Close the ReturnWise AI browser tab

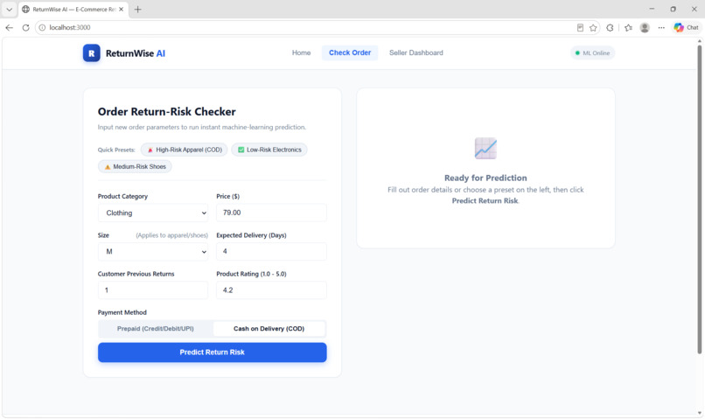tap(121, 9)
